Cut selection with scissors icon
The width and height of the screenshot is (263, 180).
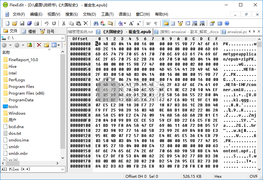(64, 23)
